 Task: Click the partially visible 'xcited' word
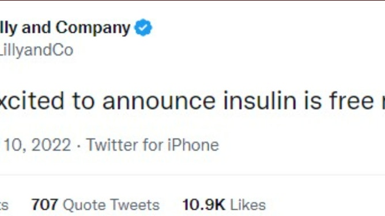click(32, 101)
